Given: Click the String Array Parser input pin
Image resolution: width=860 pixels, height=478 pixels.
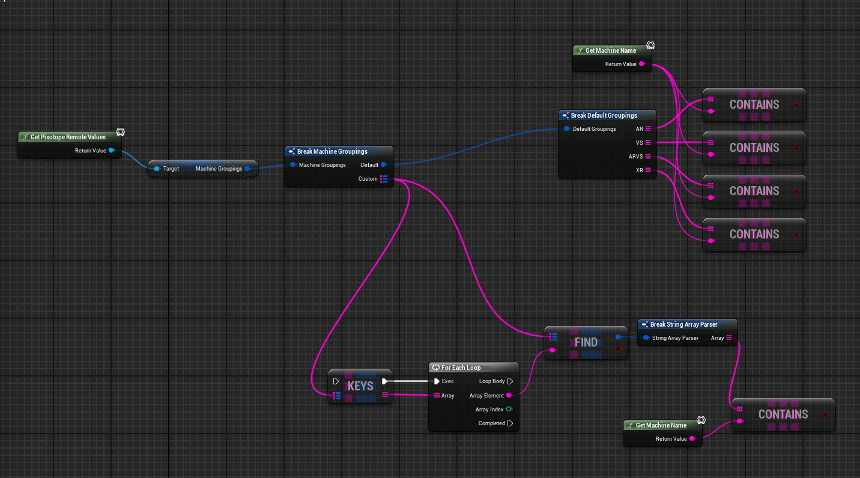Looking at the screenshot, I should [646, 338].
